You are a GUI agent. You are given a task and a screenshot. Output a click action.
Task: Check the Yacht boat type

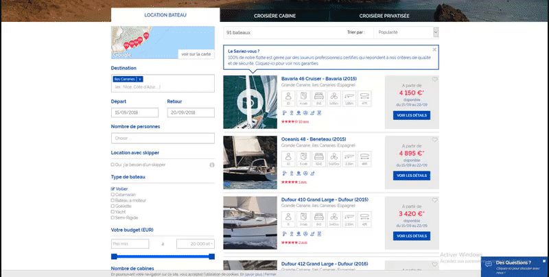[113, 212]
